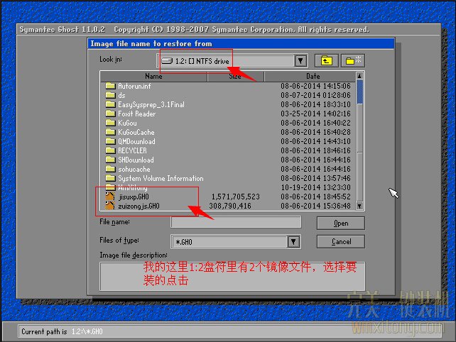Open the EasySysprep_3.1Final folder

(151, 104)
